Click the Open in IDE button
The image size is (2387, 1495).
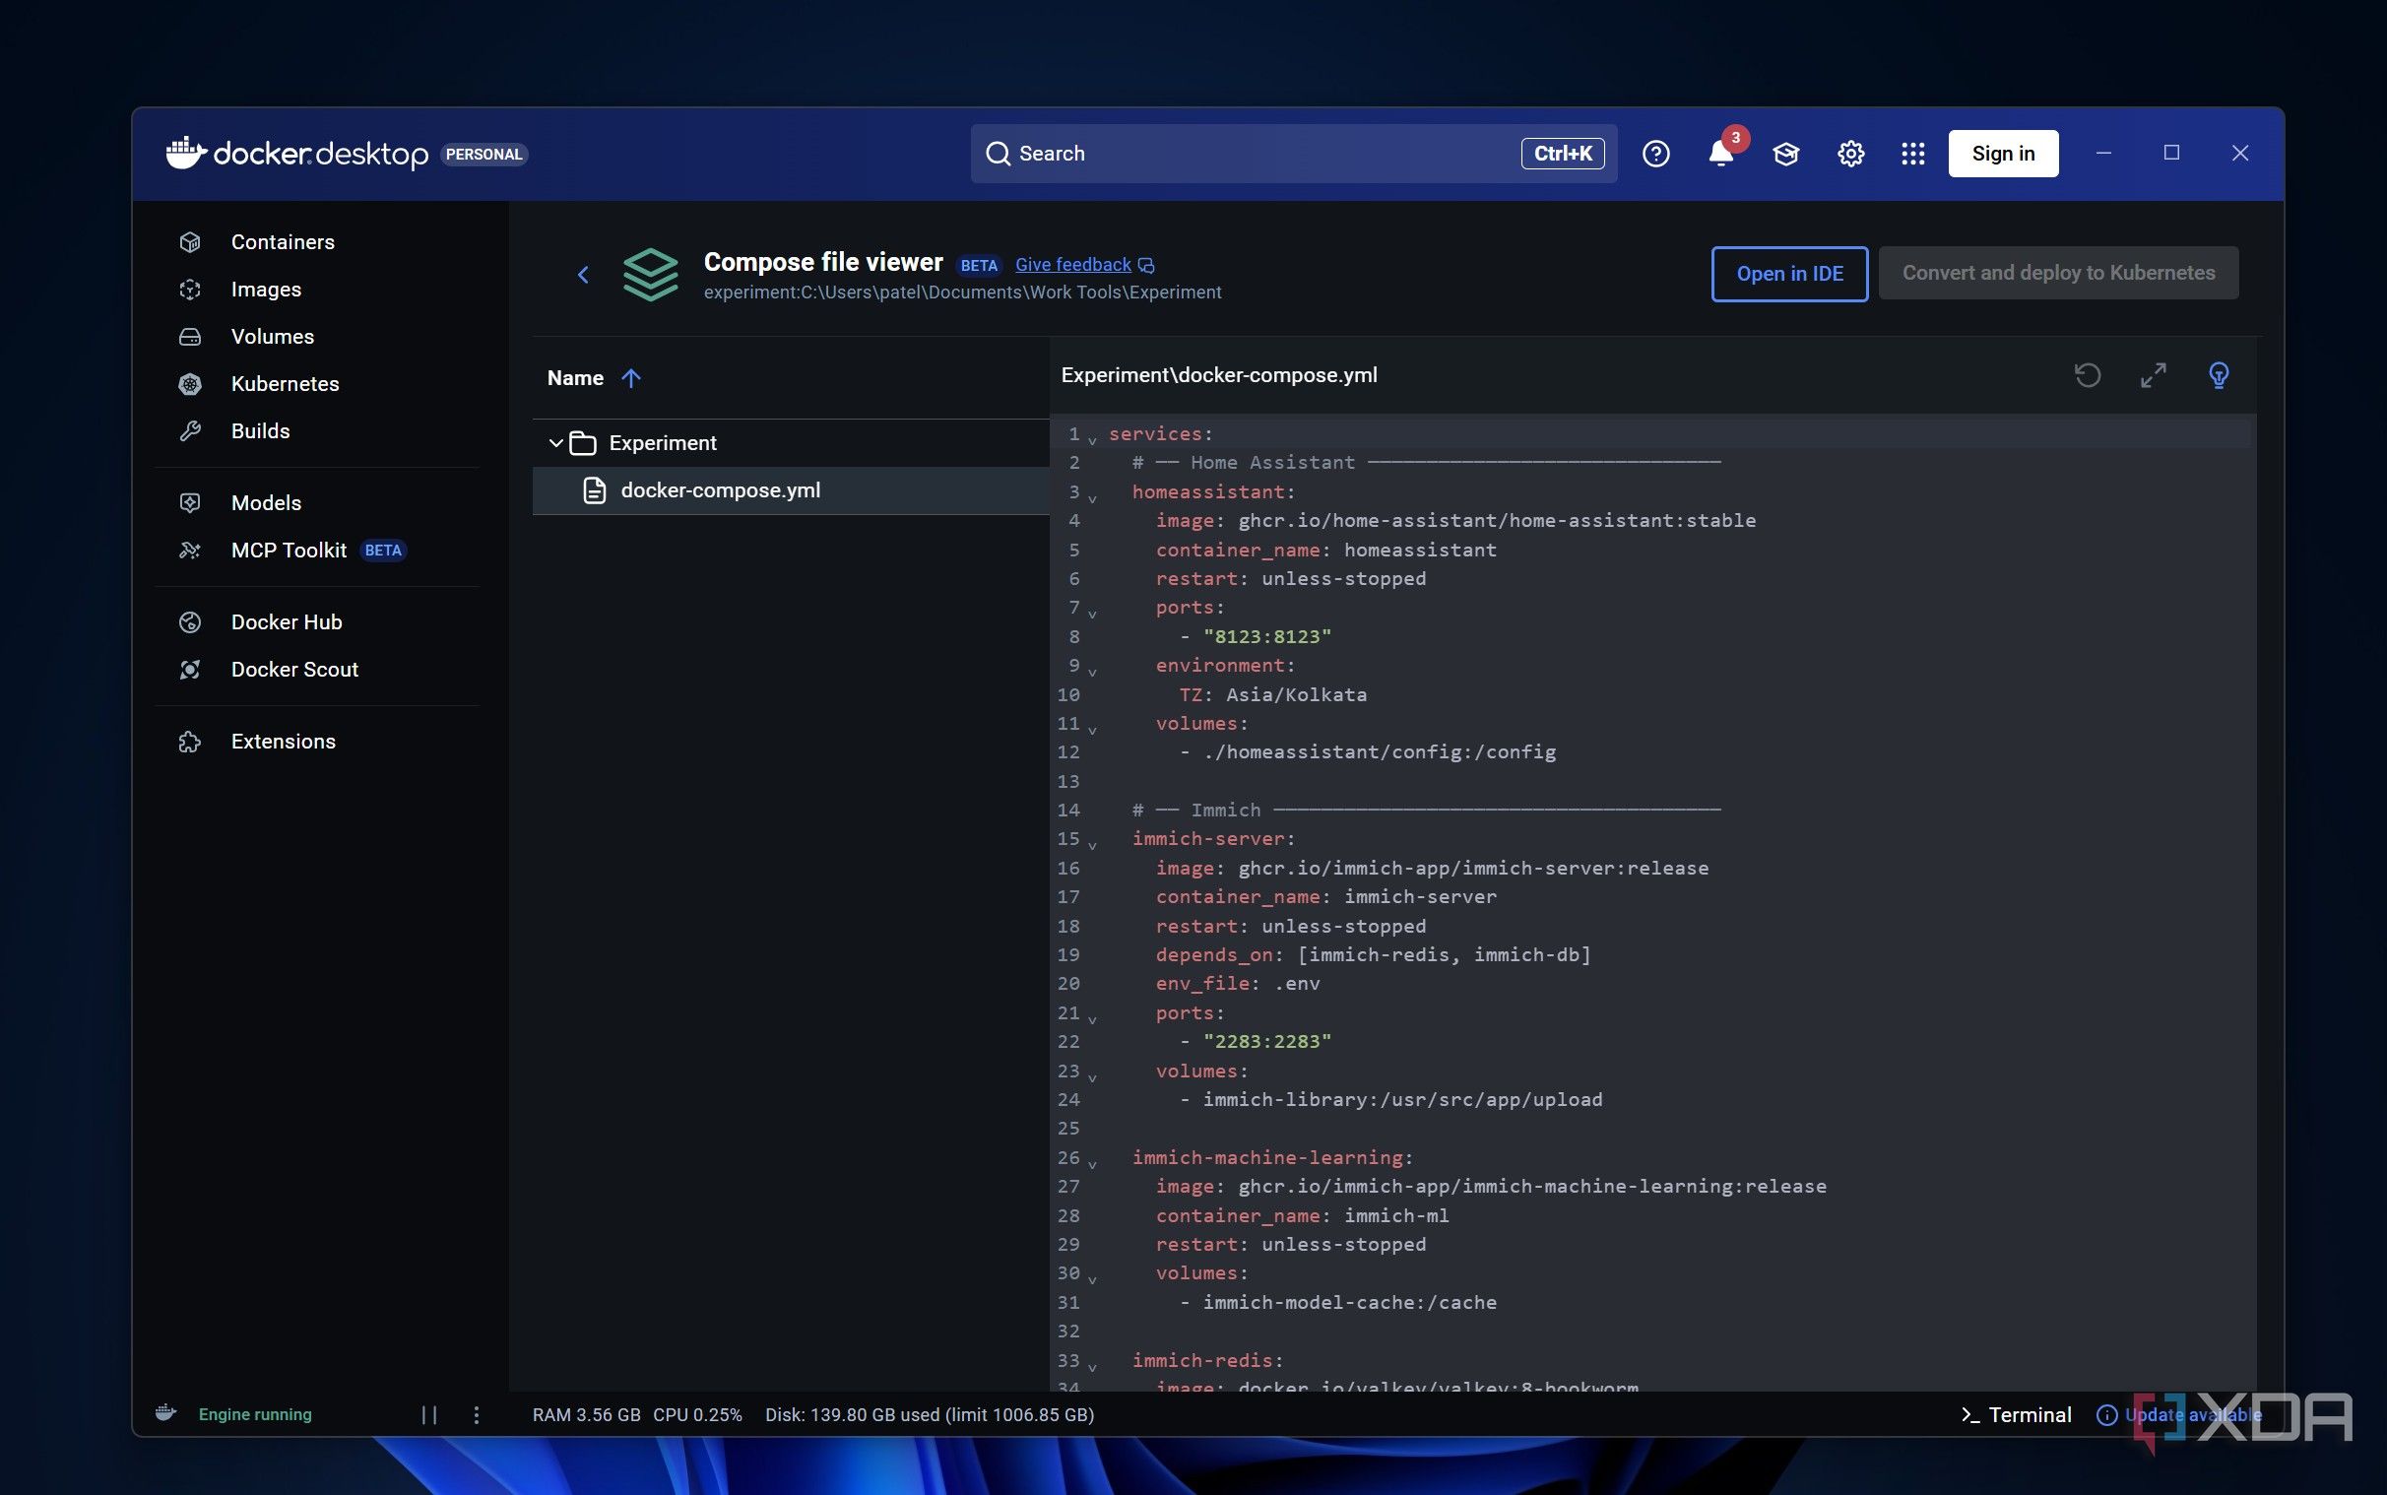1789,274
